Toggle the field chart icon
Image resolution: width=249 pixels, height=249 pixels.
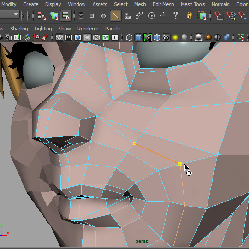(96, 38)
